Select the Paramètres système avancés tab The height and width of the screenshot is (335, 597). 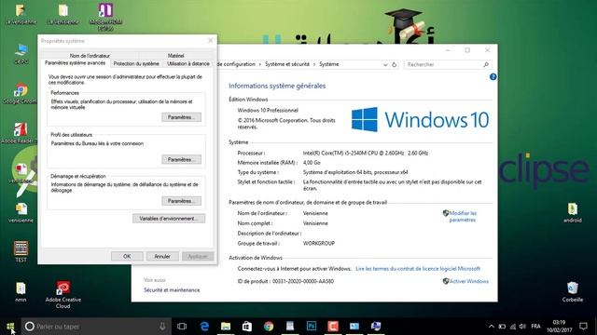[x=75, y=63]
